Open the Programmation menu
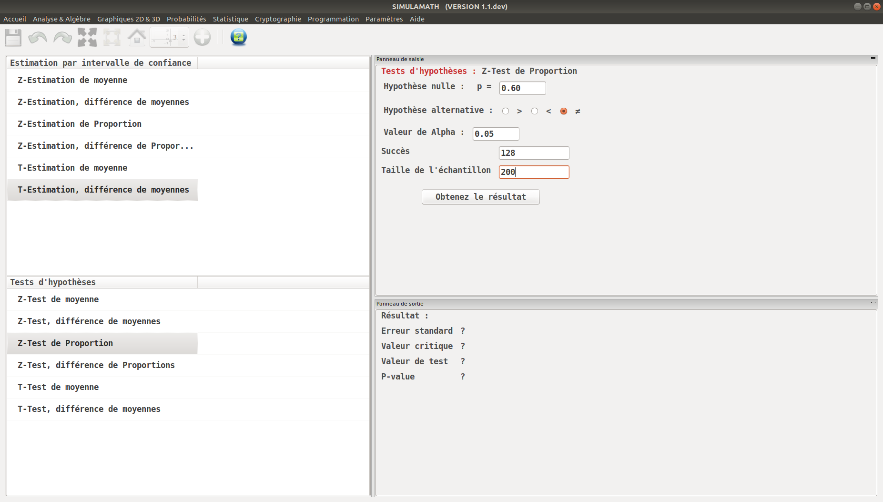Image resolution: width=883 pixels, height=502 pixels. tap(333, 19)
